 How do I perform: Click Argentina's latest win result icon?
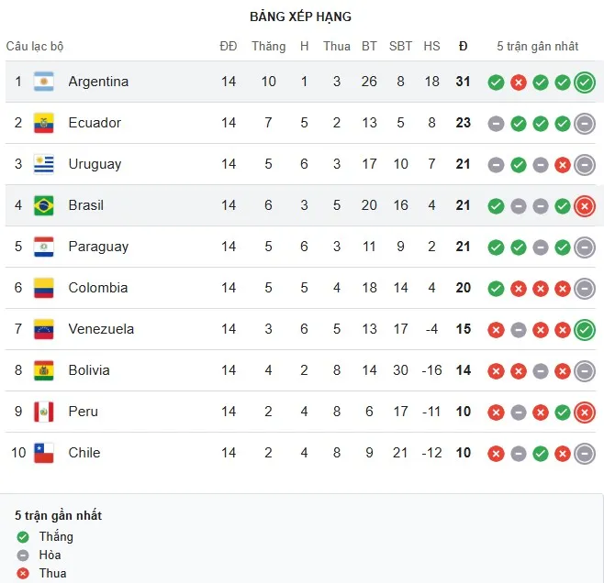coord(585,82)
